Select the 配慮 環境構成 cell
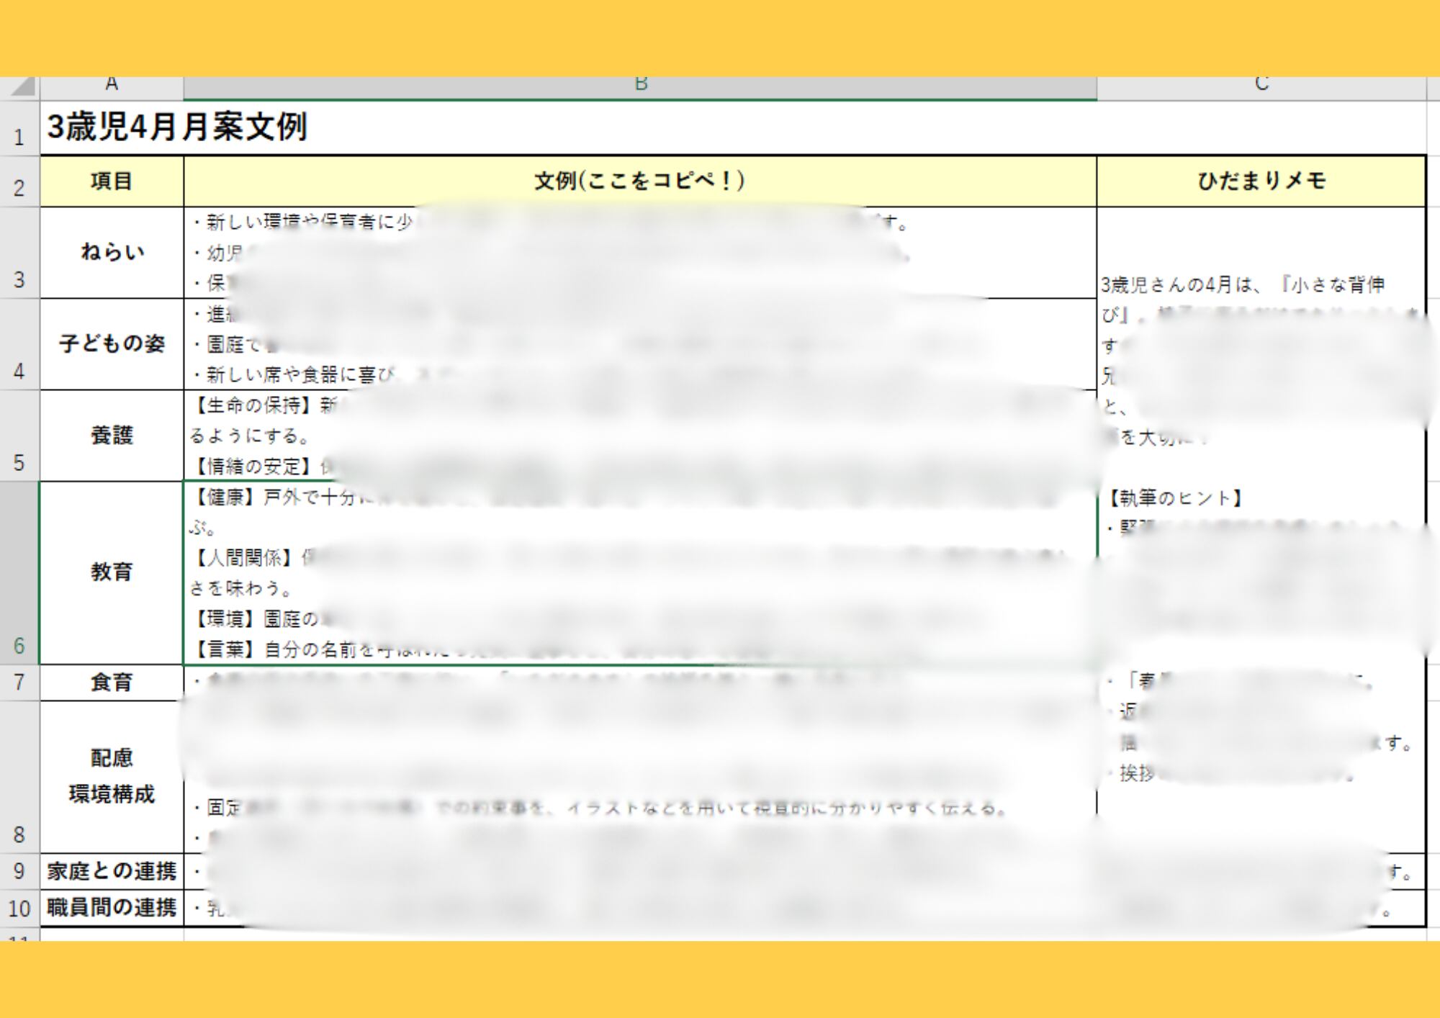 click(112, 777)
